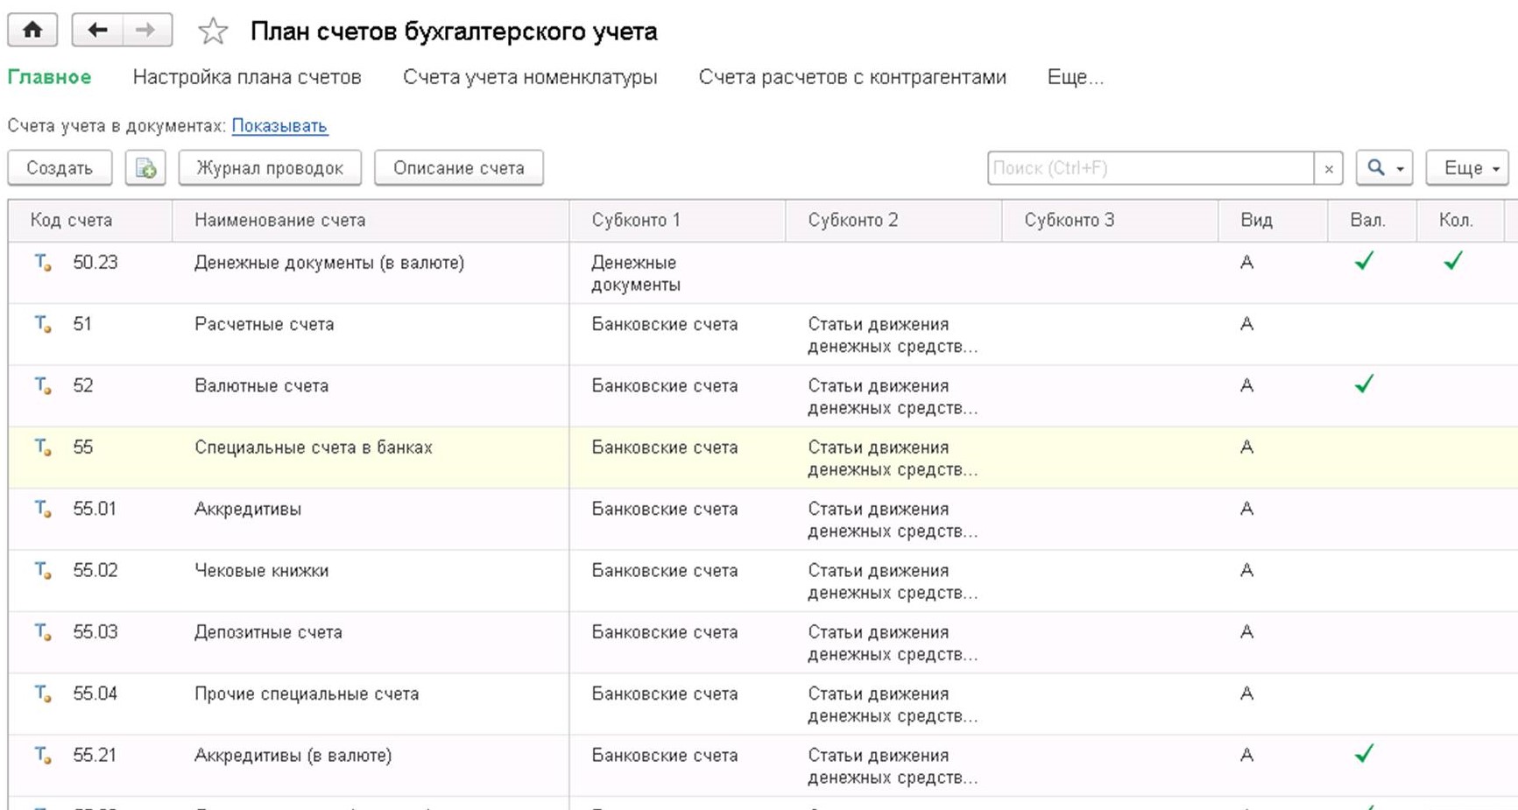Click the Home icon button

pos(32,31)
